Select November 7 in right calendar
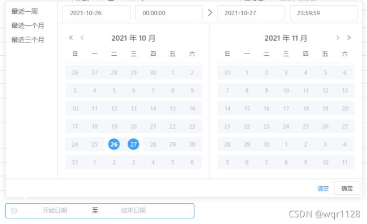The width and height of the screenshot is (367, 224). tap(228, 90)
